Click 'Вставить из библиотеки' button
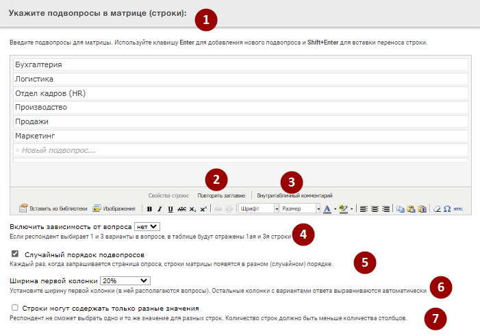Viewport: 480px width, 336px height. coord(53,208)
